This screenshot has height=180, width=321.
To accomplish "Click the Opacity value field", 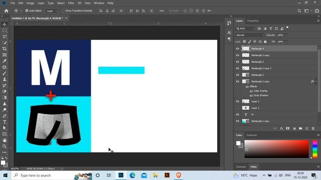I will [280, 35].
